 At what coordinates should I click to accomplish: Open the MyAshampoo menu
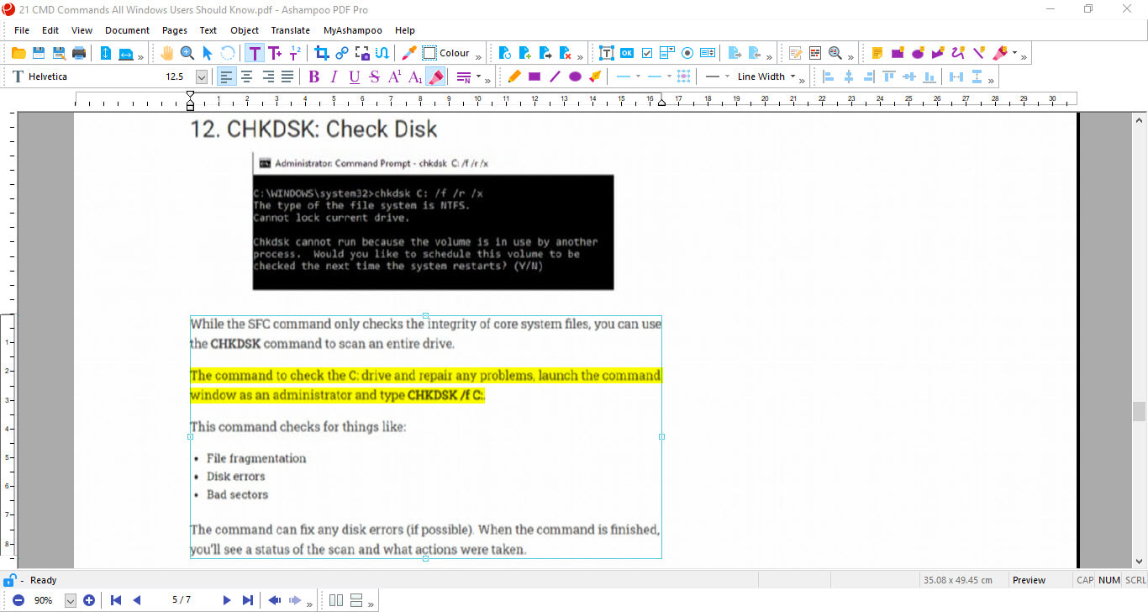tap(353, 30)
